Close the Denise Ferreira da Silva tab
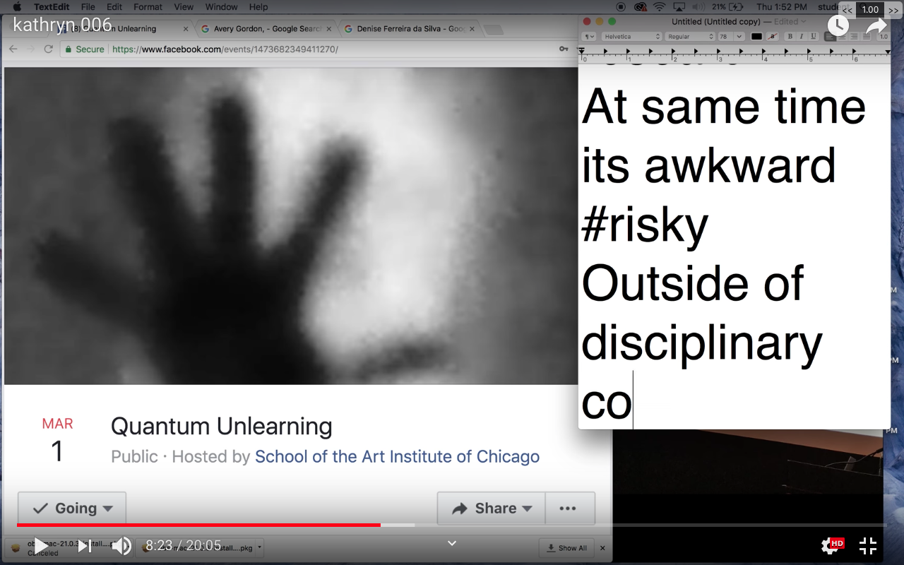This screenshot has height=565, width=904. pos(471,29)
